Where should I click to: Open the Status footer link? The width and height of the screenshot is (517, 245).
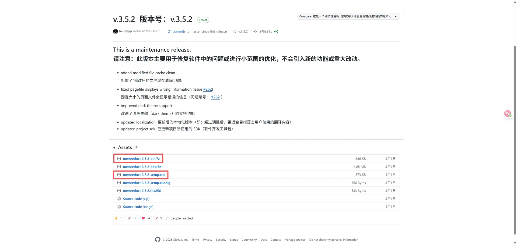234,240
